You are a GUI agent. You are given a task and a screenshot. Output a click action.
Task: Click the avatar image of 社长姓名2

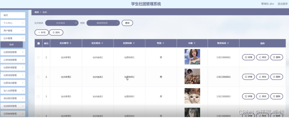[x=192, y=76]
